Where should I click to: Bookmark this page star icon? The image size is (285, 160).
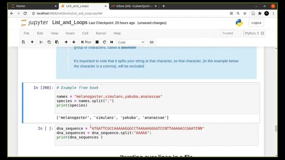click(x=245, y=13)
